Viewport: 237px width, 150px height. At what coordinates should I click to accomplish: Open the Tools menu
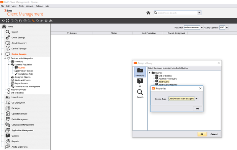pyautogui.click(x=21, y=6)
